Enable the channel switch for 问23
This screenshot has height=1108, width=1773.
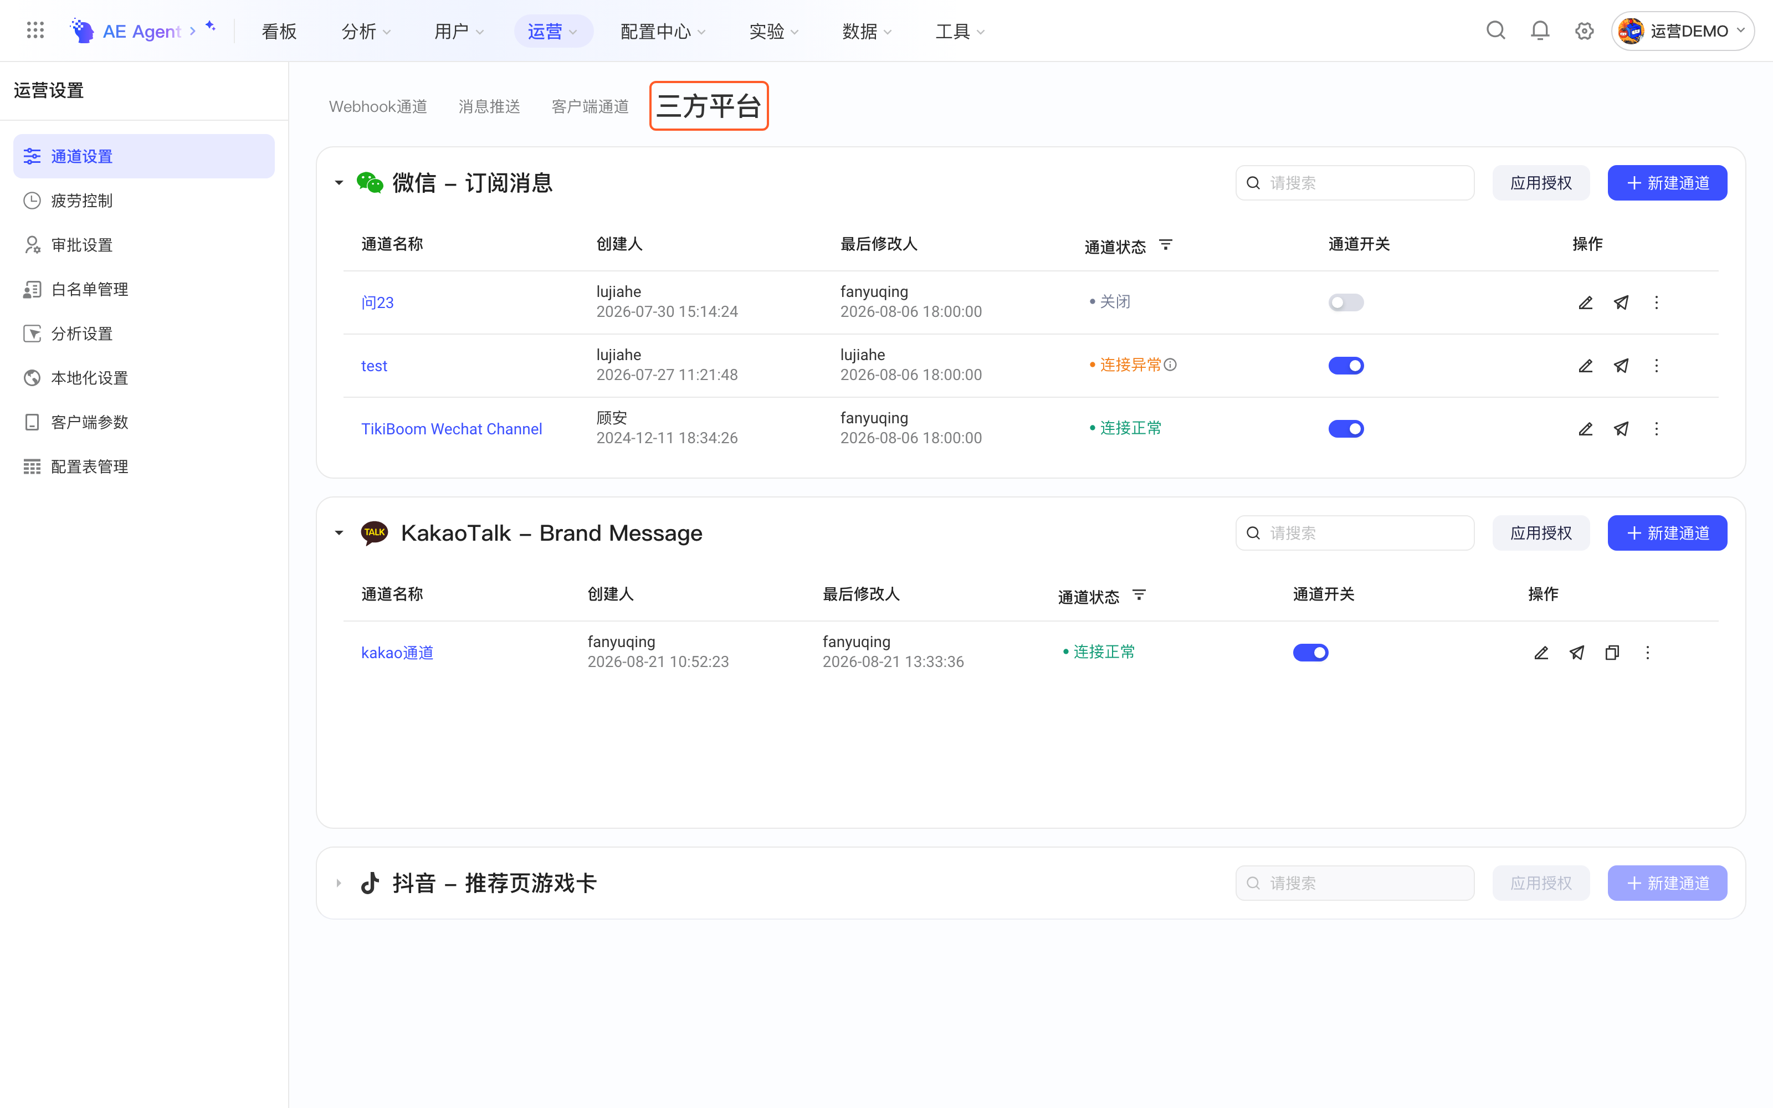1346,302
